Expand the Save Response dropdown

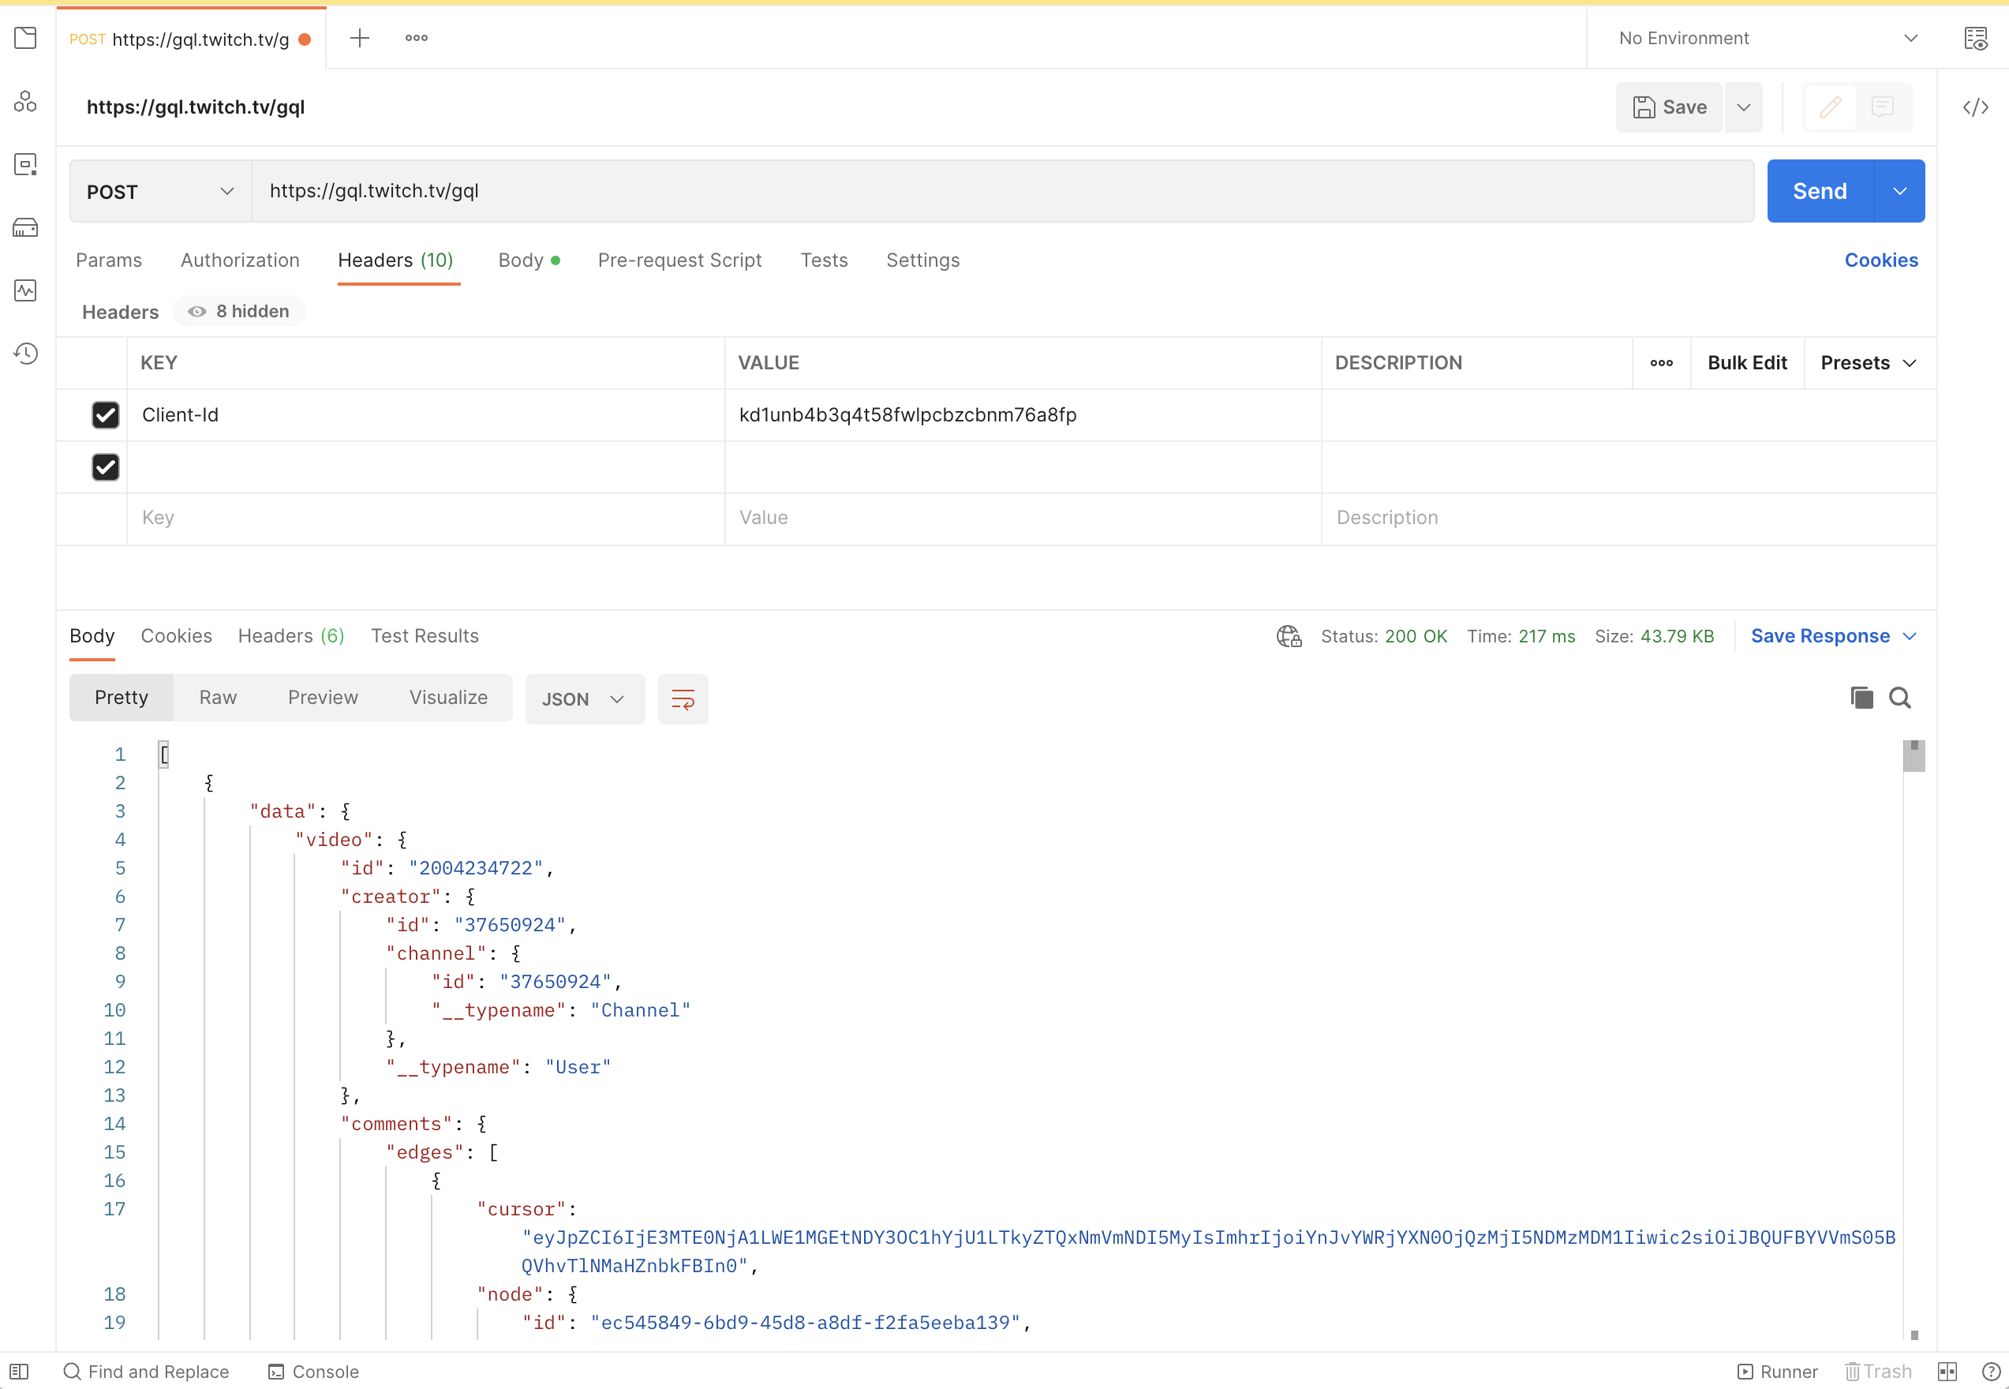[x=1833, y=636]
